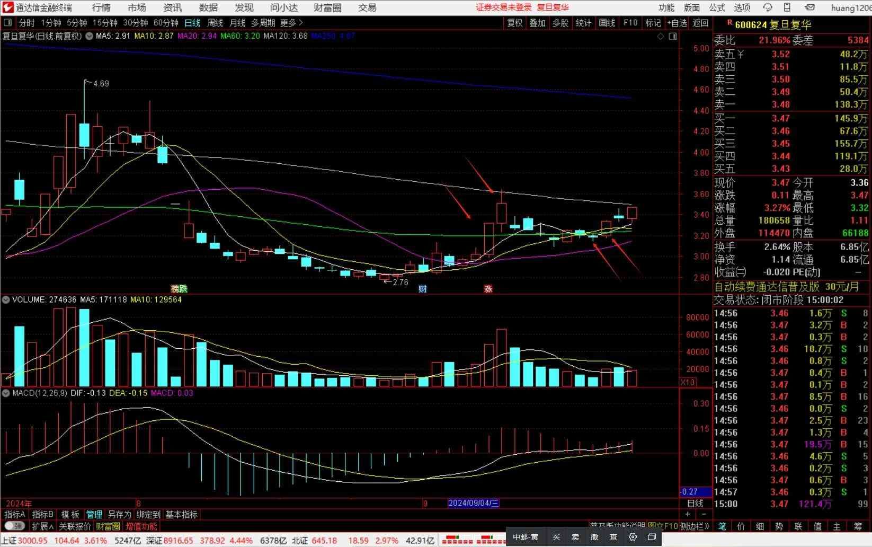Click the right sidebar layout icon above chart
This screenshot has height=547, width=872.
coord(673,37)
